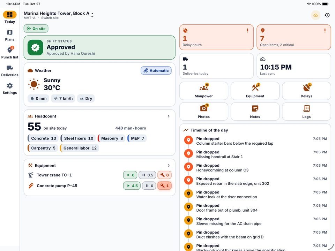Viewport: 335px width, 251px height.
Task: Click Concrete pump P-45 idle hours chip
Action: pyautogui.click(x=149, y=186)
